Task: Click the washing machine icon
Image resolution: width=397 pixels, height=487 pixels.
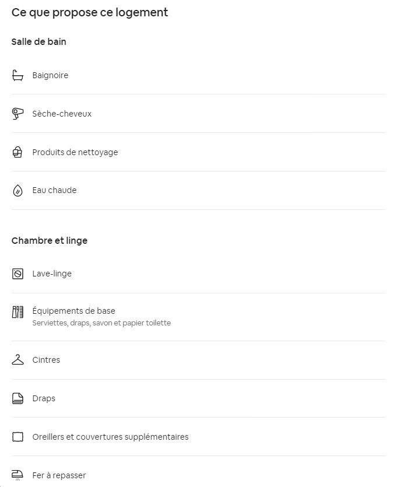Action: [17, 274]
